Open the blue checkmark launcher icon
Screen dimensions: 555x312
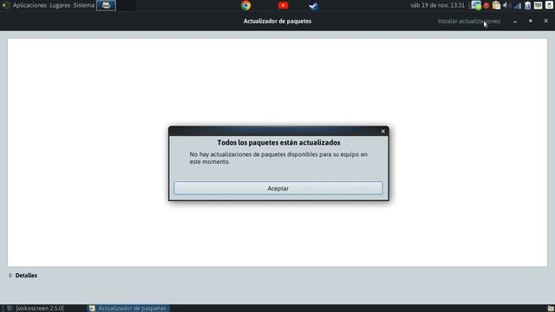313,6
